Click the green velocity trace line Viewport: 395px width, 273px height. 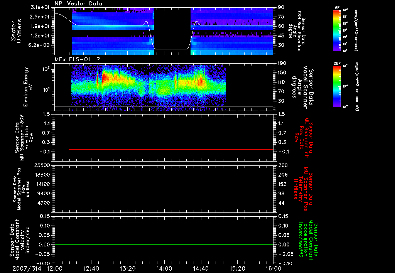click(164, 244)
